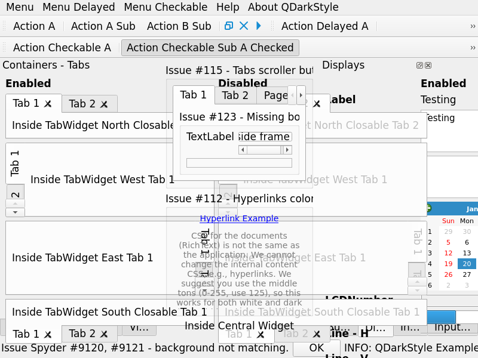
Task: Click the blue restore-windows icon in toolbar
Action: pos(228,26)
